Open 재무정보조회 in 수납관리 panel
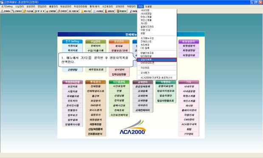The width and height of the screenshot is (263, 158). pos(96,69)
